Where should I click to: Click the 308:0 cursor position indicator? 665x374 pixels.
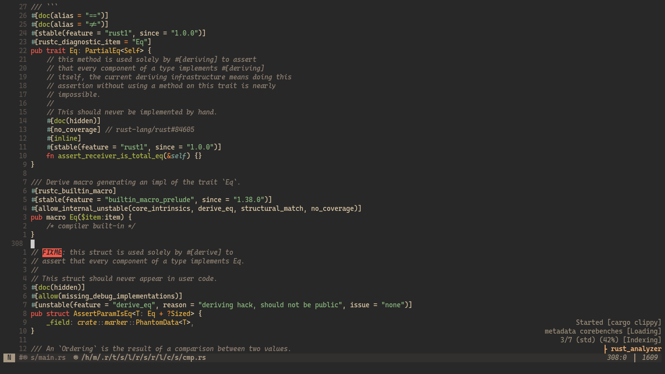(x=617, y=357)
